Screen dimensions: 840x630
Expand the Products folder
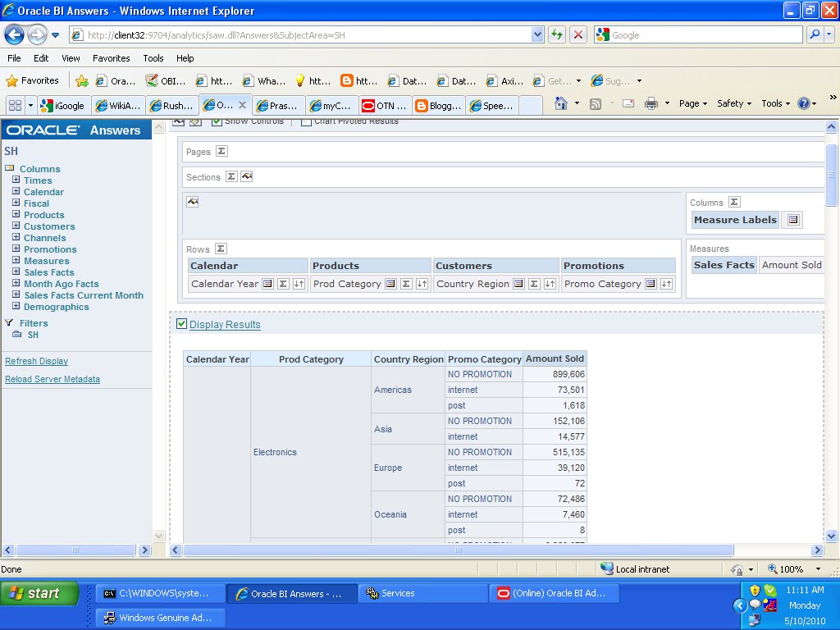(16, 214)
